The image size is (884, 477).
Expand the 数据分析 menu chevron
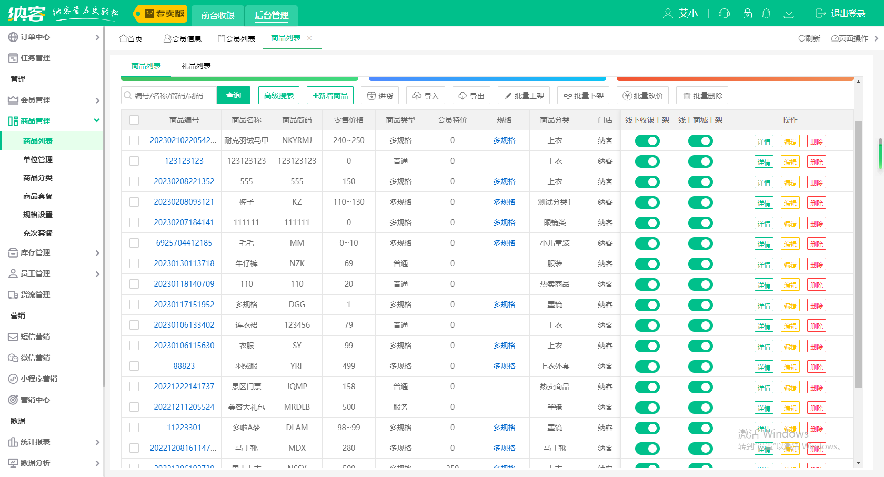click(x=97, y=463)
